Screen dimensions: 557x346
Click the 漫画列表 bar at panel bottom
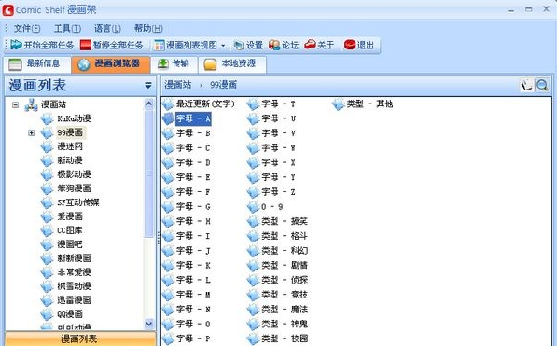80,339
